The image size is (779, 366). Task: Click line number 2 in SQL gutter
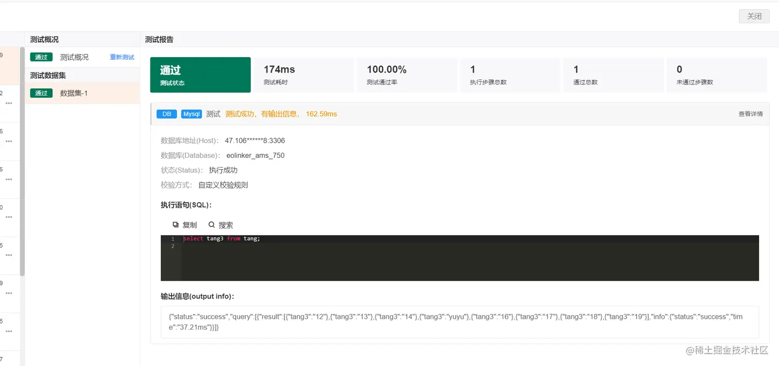[173, 246]
